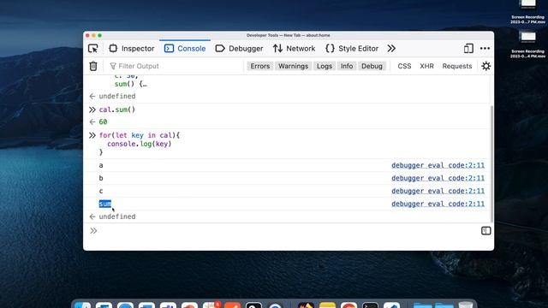Viewport: 548px width, 308px height.
Task: Click the highlighted 'sum' output text
Action: 104,204
